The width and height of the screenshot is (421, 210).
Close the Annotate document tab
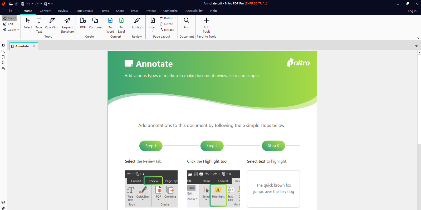point(34,46)
